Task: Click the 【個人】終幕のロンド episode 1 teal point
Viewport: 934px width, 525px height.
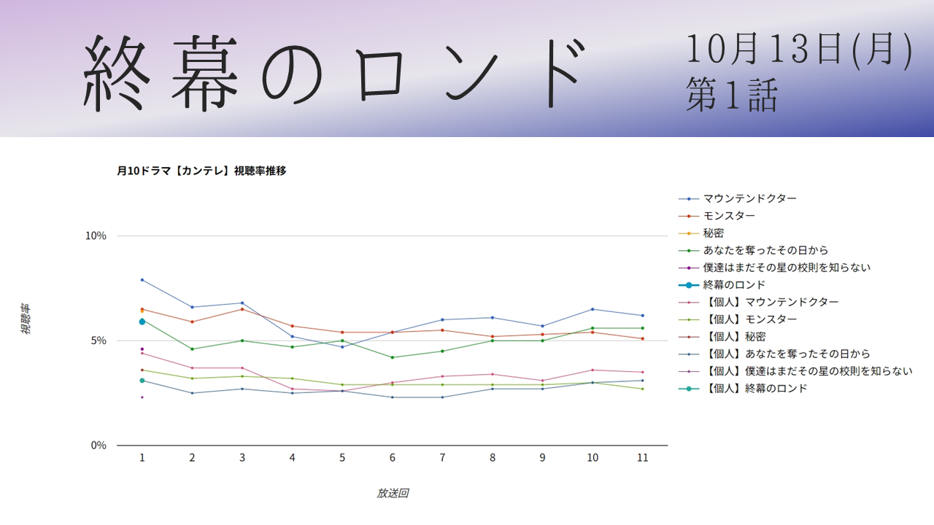Action: click(x=142, y=381)
